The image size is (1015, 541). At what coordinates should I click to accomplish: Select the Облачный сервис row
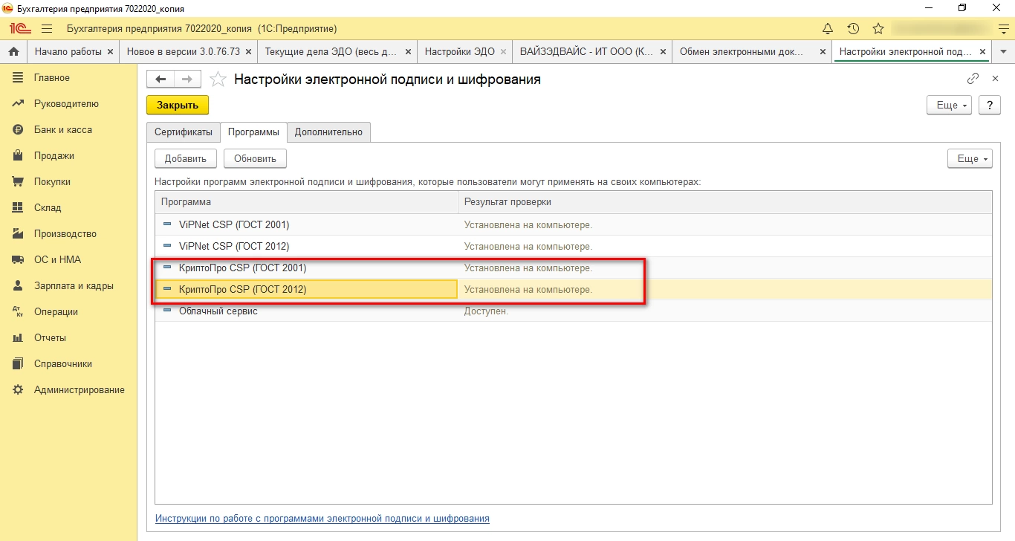click(x=573, y=311)
